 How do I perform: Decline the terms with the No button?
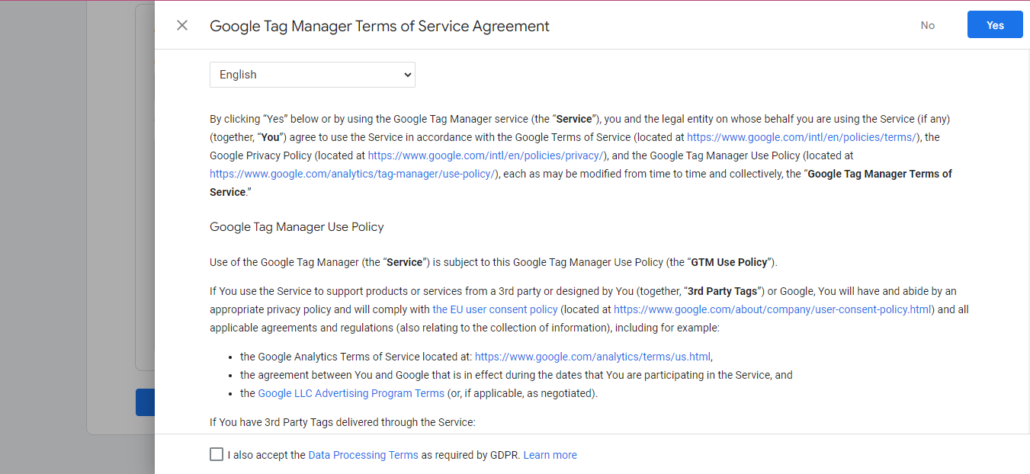pyautogui.click(x=927, y=25)
